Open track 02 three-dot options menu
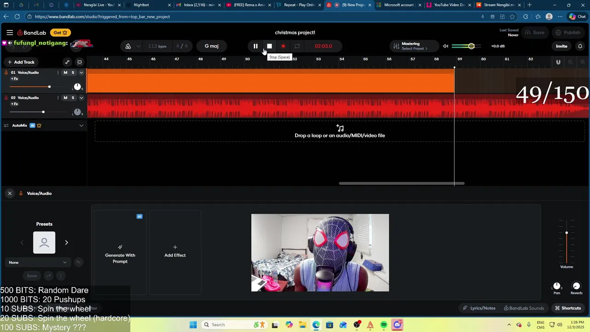Image resolution: width=590 pixels, height=332 pixels. [58, 98]
